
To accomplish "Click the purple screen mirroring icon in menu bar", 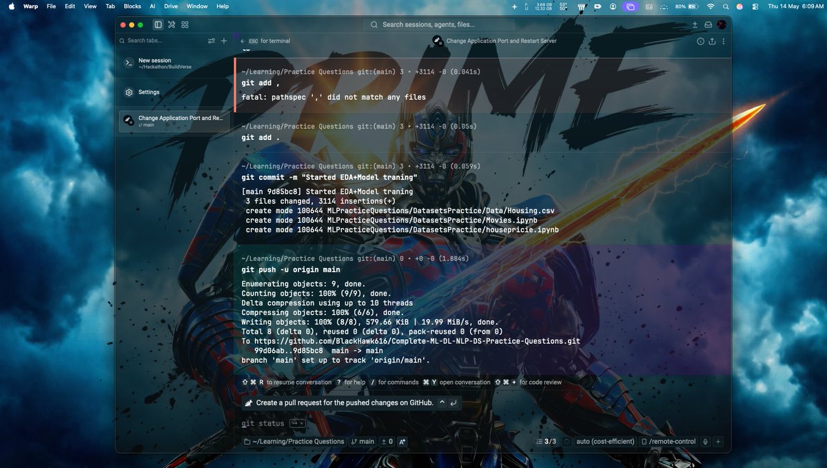I will pyautogui.click(x=631, y=6).
